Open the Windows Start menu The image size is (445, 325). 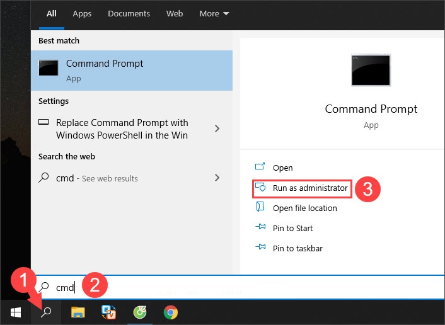pos(16,312)
